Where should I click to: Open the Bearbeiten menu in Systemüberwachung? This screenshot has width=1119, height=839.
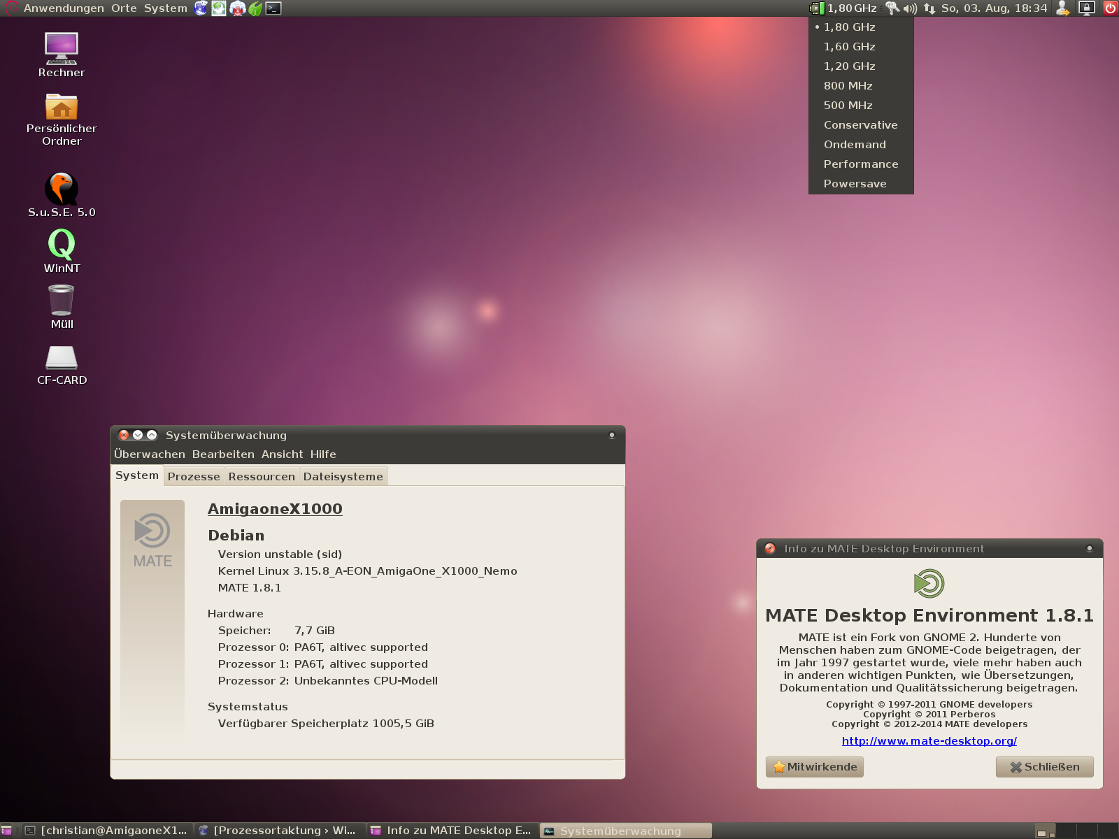tap(223, 454)
